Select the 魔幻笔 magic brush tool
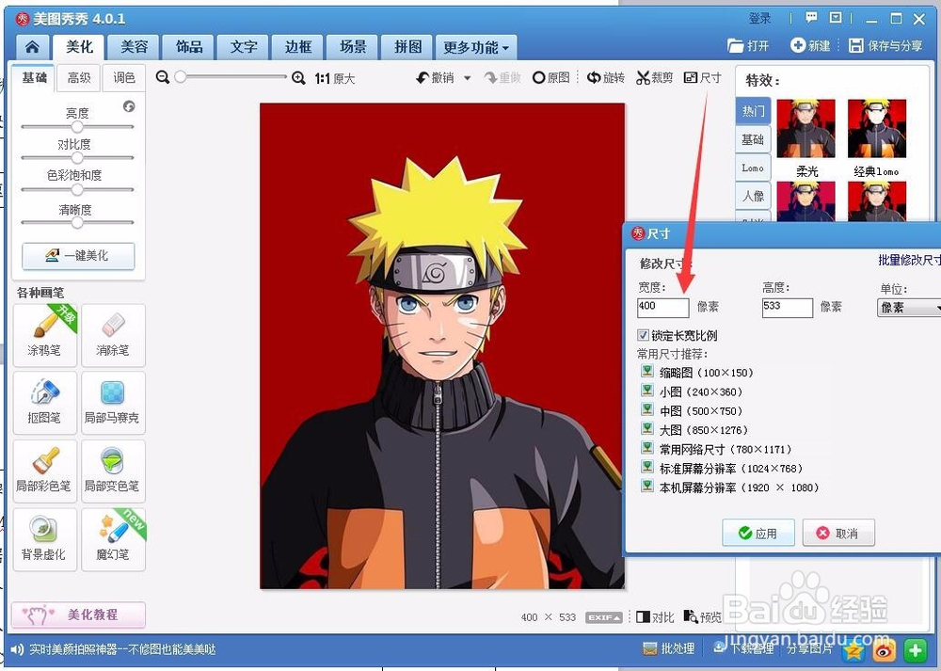This screenshot has height=671, width=941. click(x=113, y=539)
